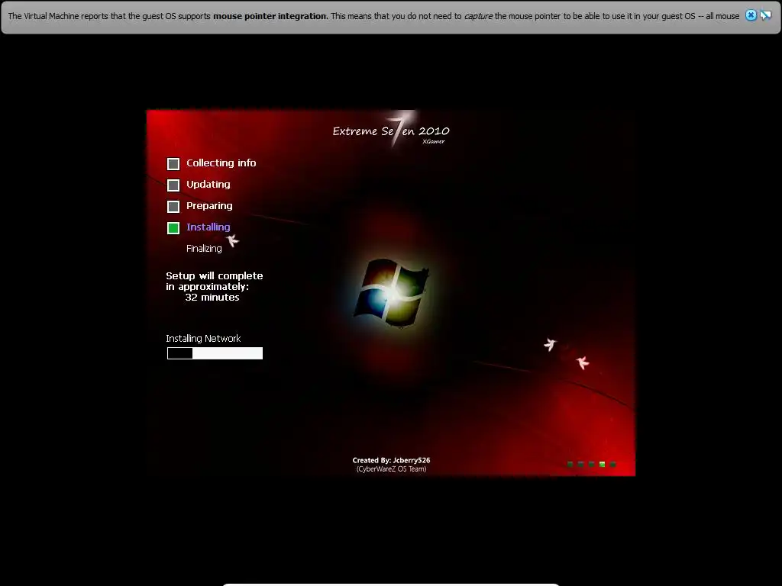The height and width of the screenshot is (586, 782).
Task: Click the Updating step checkbox
Action: click(x=173, y=185)
